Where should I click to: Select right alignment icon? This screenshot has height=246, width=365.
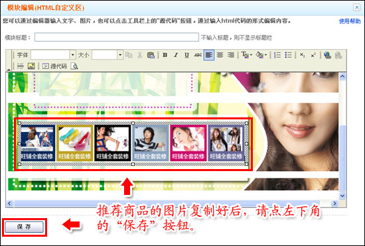231,55
